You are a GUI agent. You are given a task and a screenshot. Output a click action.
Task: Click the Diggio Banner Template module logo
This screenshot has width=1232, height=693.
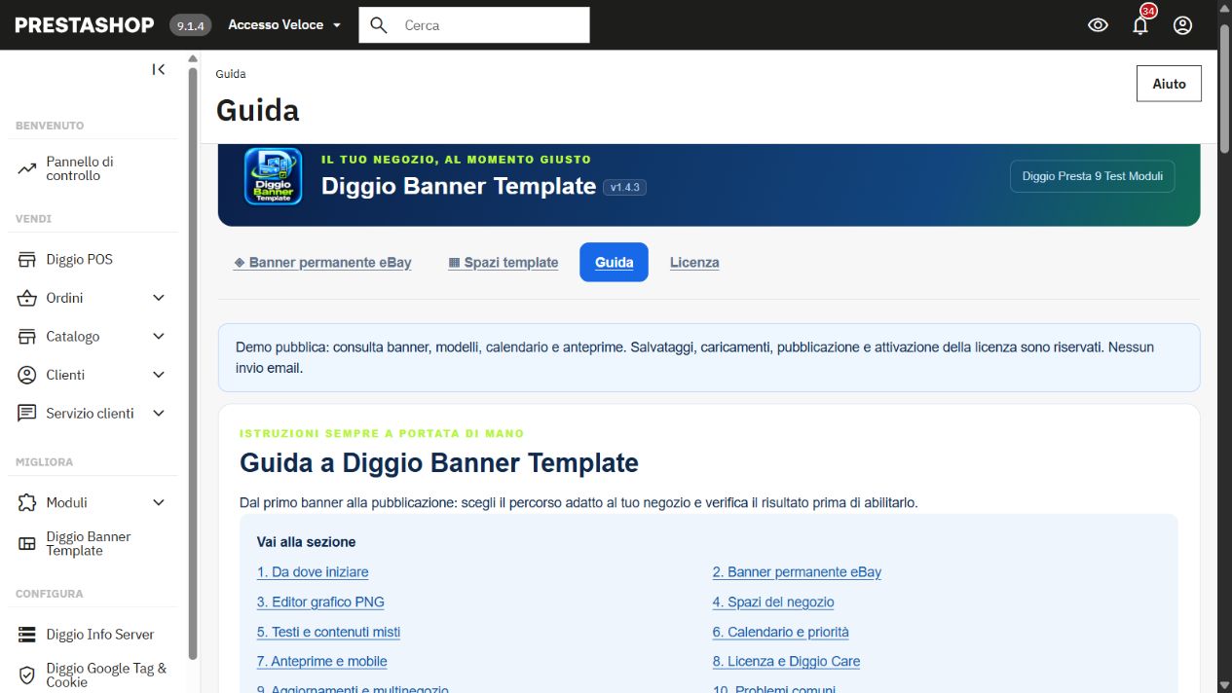tap(273, 176)
